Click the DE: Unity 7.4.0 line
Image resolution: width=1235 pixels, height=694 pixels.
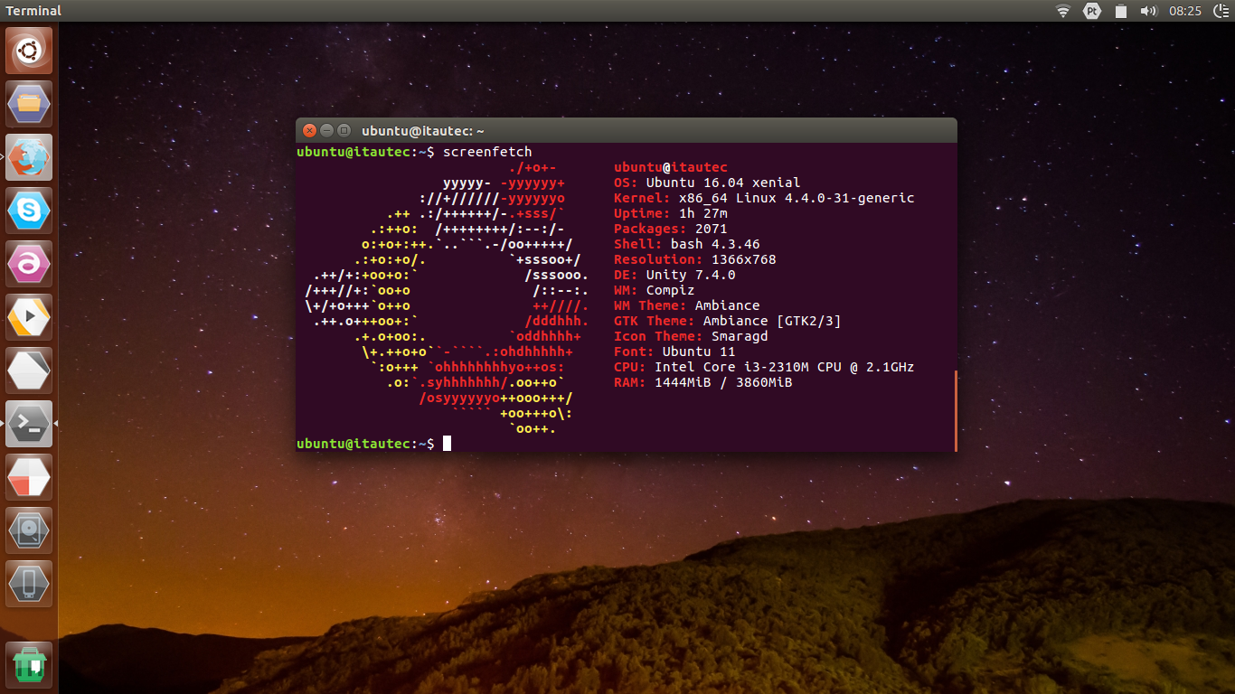[674, 275]
